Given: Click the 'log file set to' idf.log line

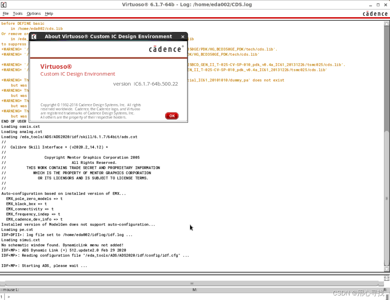Looking at the screenshot, I should tap(67, 235).
